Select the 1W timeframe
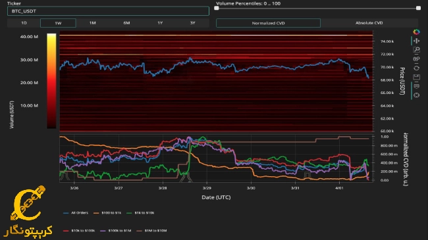The height and width of the screenshot is (240, 428). [x=58, y=23]
